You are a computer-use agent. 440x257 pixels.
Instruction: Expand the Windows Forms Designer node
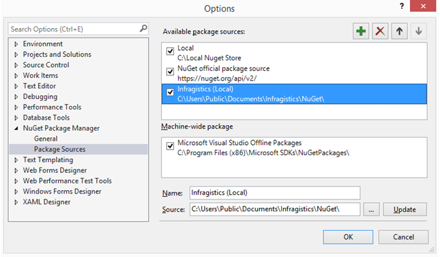[16, 192]
